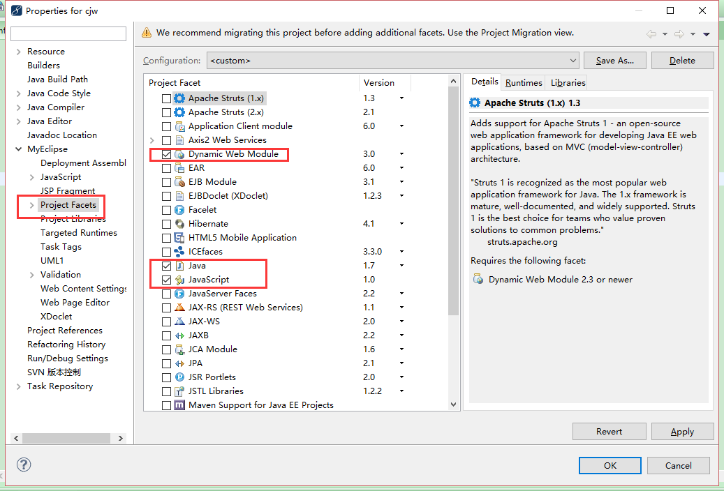Click the EJB Module bean icon
The height and width of the screenshot is (491, 724).
tap(179, 182)
